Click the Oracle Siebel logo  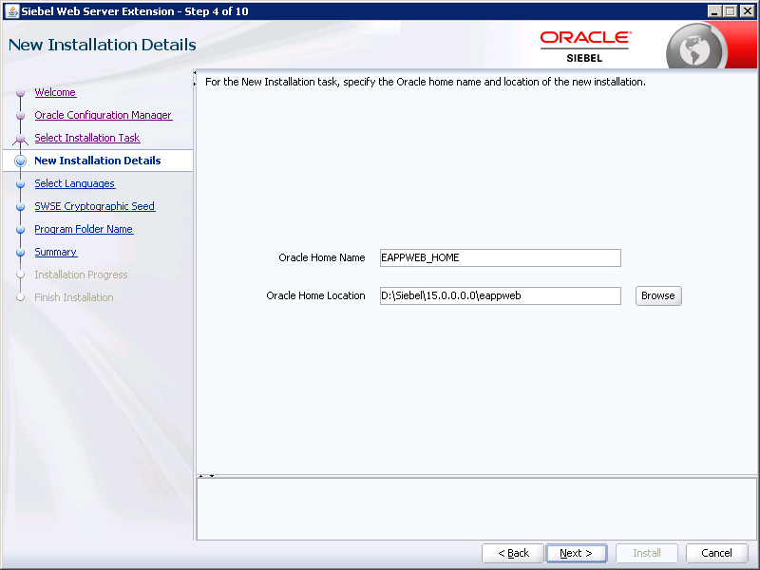point(585,47)
